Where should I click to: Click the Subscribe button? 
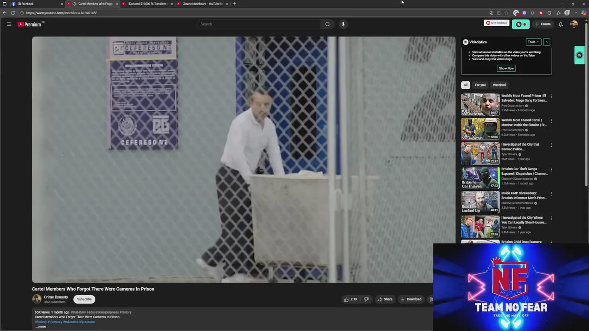84,299
